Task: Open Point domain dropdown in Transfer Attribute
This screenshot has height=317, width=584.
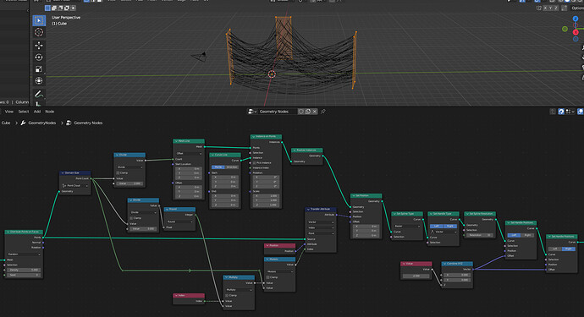Action: click(321, 233)
